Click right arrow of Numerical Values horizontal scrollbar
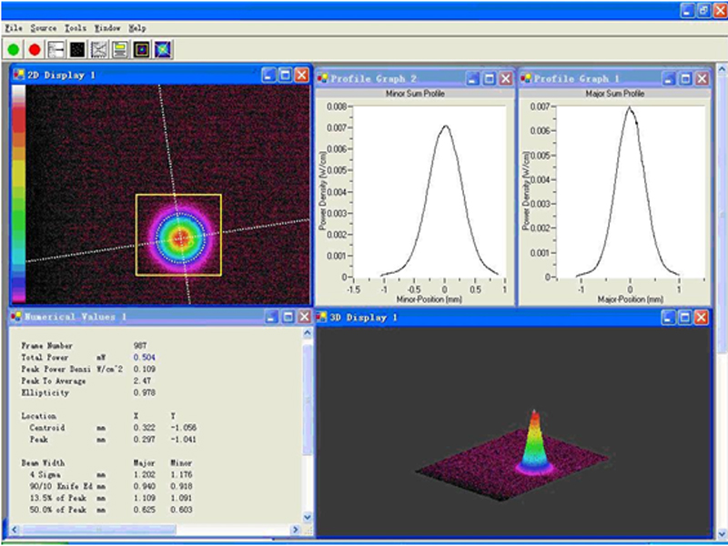Viewport: 728px width, 546px height. pos(294,530)
